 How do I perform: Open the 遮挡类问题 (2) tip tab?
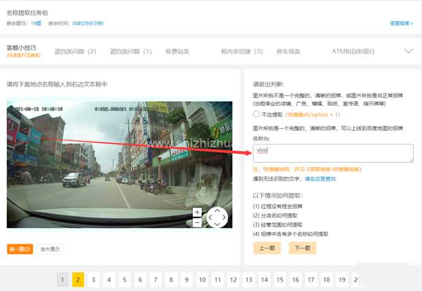(75, 51)
